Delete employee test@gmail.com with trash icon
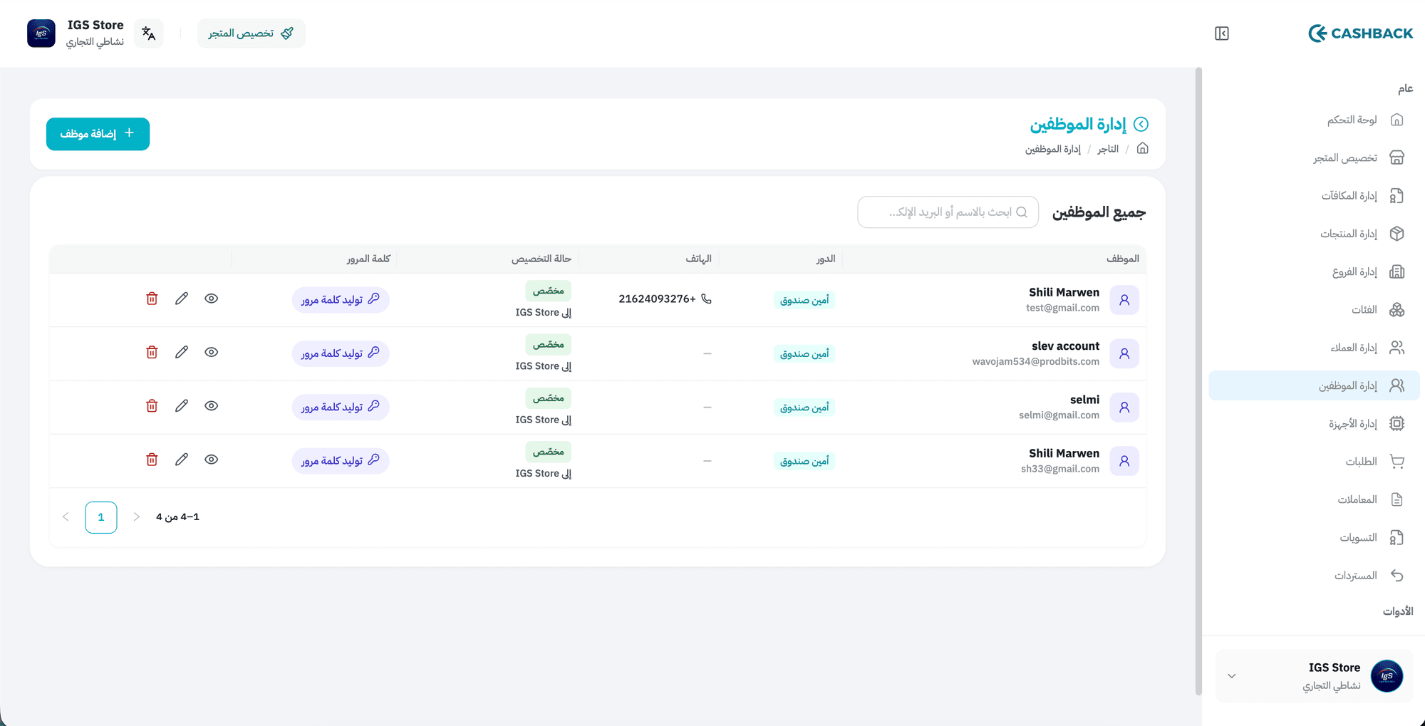The width and height of the screenshot is (1425, 726). (152, 299)
